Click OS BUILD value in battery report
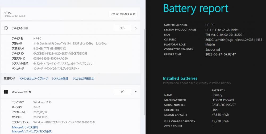 tap(234, 40)
